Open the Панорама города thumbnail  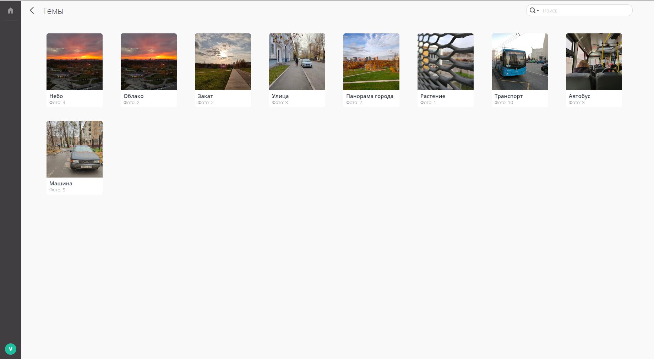pos(371,62)
